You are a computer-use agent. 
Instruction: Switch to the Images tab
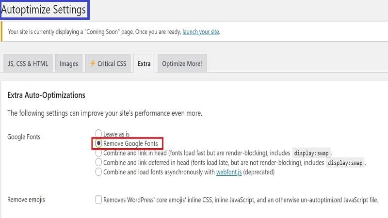(x=69, y=63)
